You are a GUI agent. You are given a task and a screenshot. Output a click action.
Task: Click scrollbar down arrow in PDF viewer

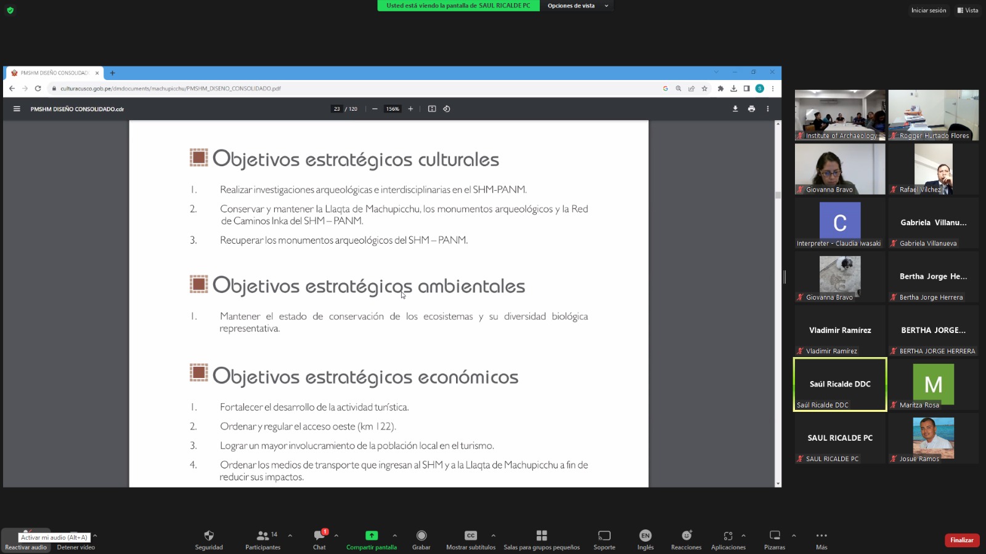pyautogui.click(x=778, y=484)
